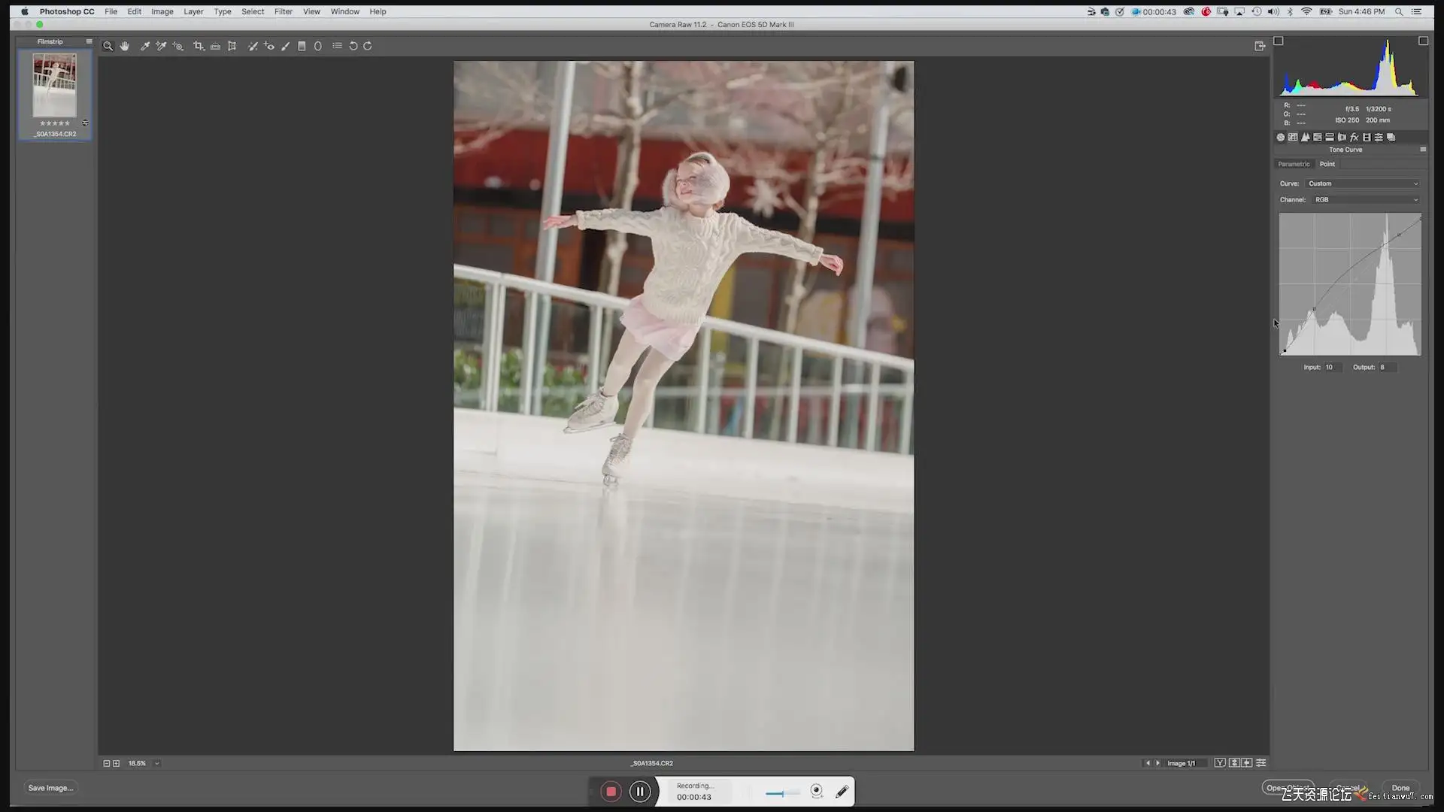The height and width of the screenshot is (812, 1444).
Task: Open the Effects fx panel
Action: [x=1354, y=138]
